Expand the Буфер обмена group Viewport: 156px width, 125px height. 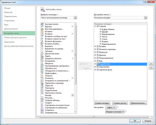tap(100, 29)
